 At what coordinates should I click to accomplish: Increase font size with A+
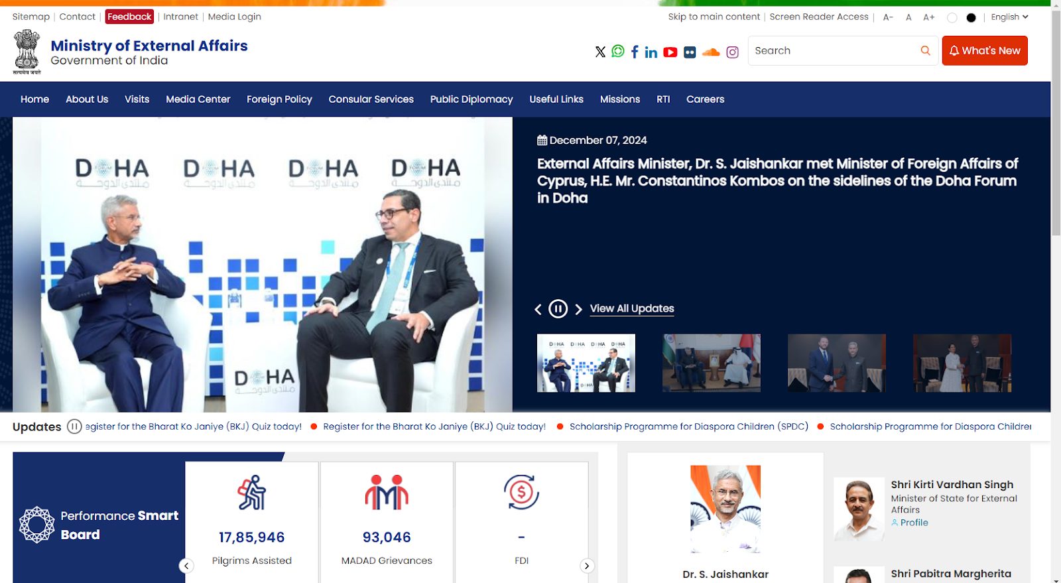(x=929, y=17)
